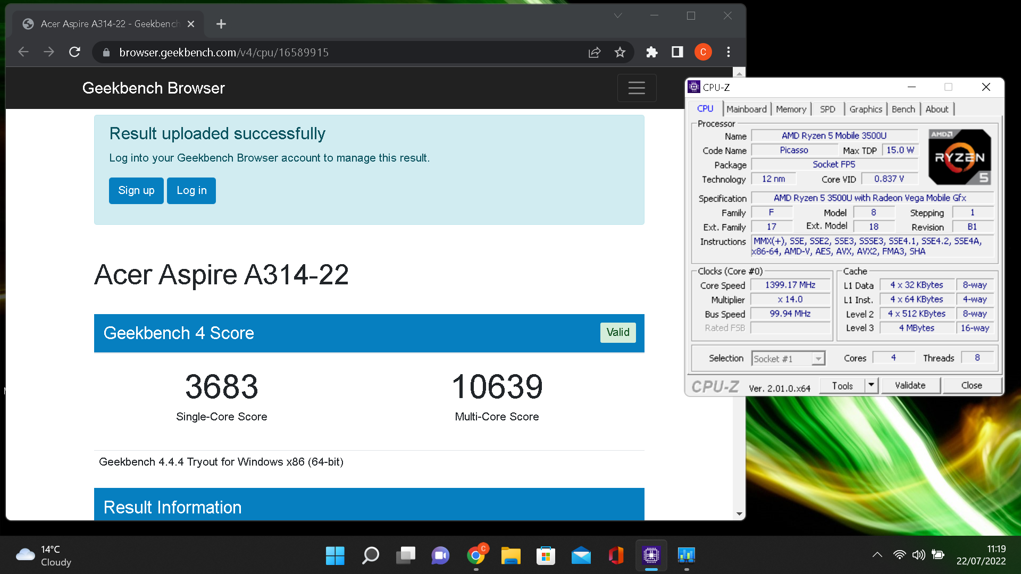
Task: Click the Geekbench taskbar icon
Action: pos(687,556)
